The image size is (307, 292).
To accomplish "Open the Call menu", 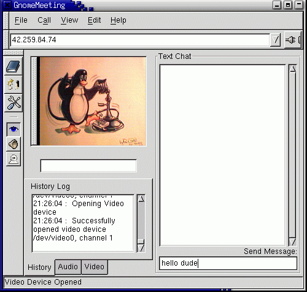I will (44, 20).
